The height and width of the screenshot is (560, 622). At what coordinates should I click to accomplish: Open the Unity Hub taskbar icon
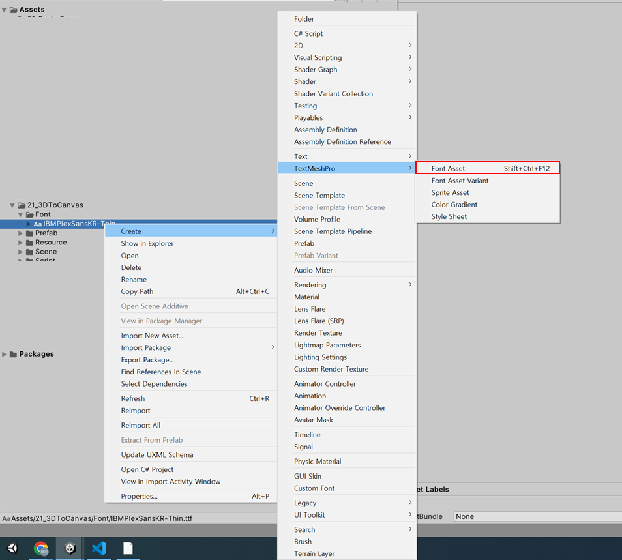tap(12, 548)
